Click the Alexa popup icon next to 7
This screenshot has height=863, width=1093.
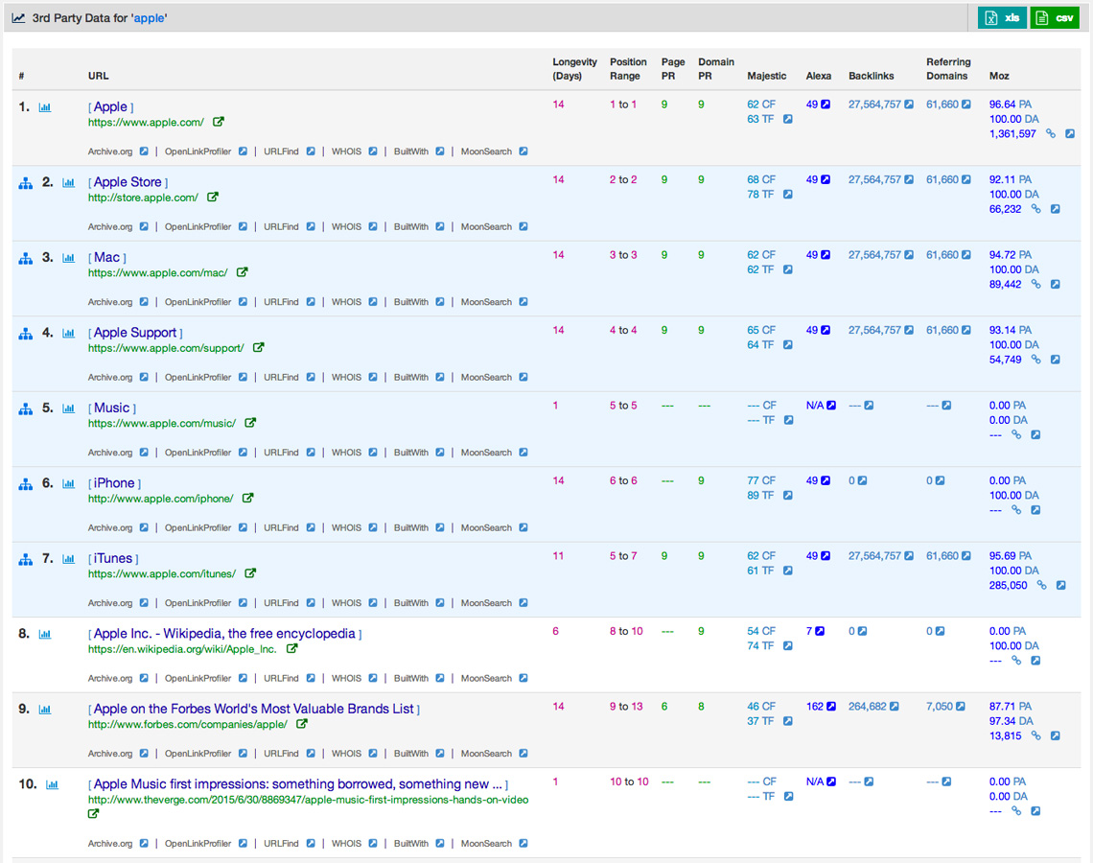click(x=820, y=632)
